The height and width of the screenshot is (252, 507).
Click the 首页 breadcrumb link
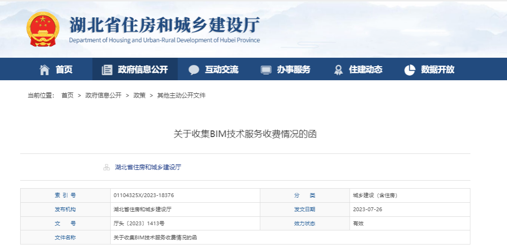(x=68, y=95)
